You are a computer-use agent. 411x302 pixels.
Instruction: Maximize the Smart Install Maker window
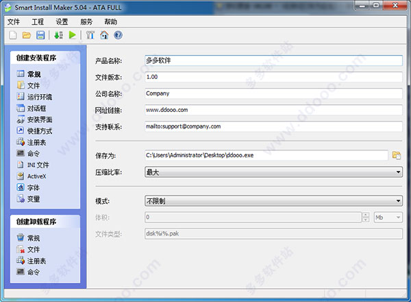tap(376, 5)
